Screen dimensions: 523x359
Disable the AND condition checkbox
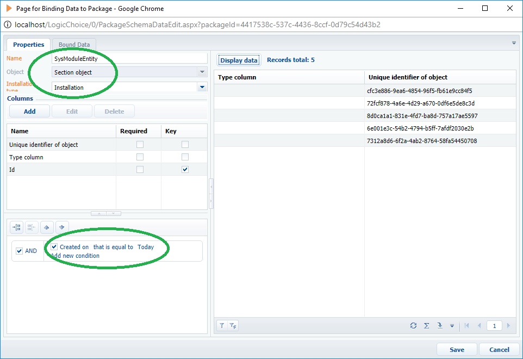[x=19, y=251]
